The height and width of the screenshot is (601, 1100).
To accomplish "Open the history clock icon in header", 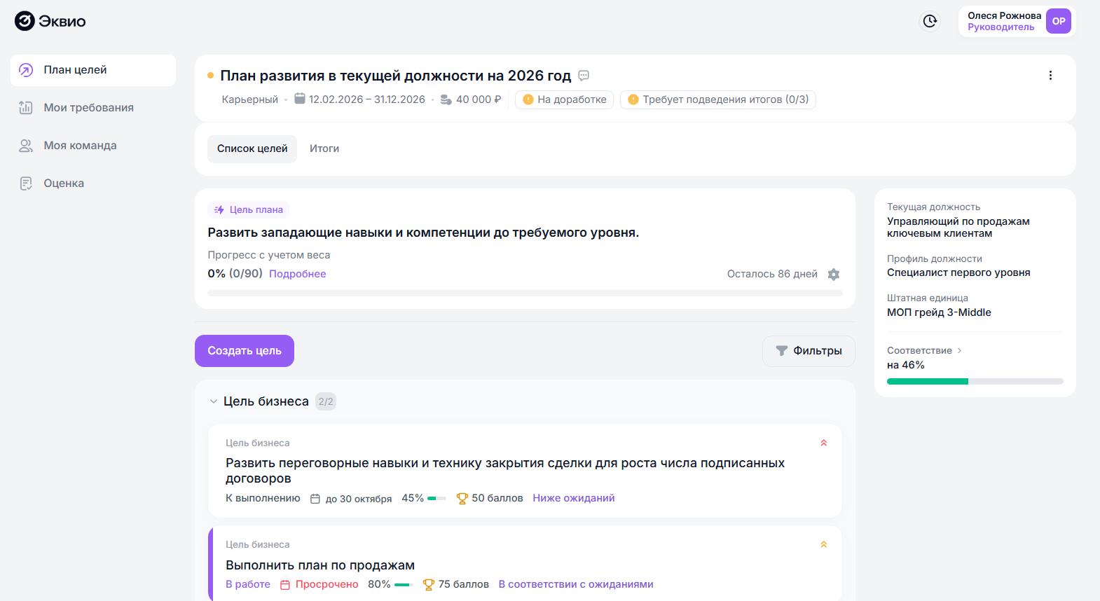I will 930,21.
